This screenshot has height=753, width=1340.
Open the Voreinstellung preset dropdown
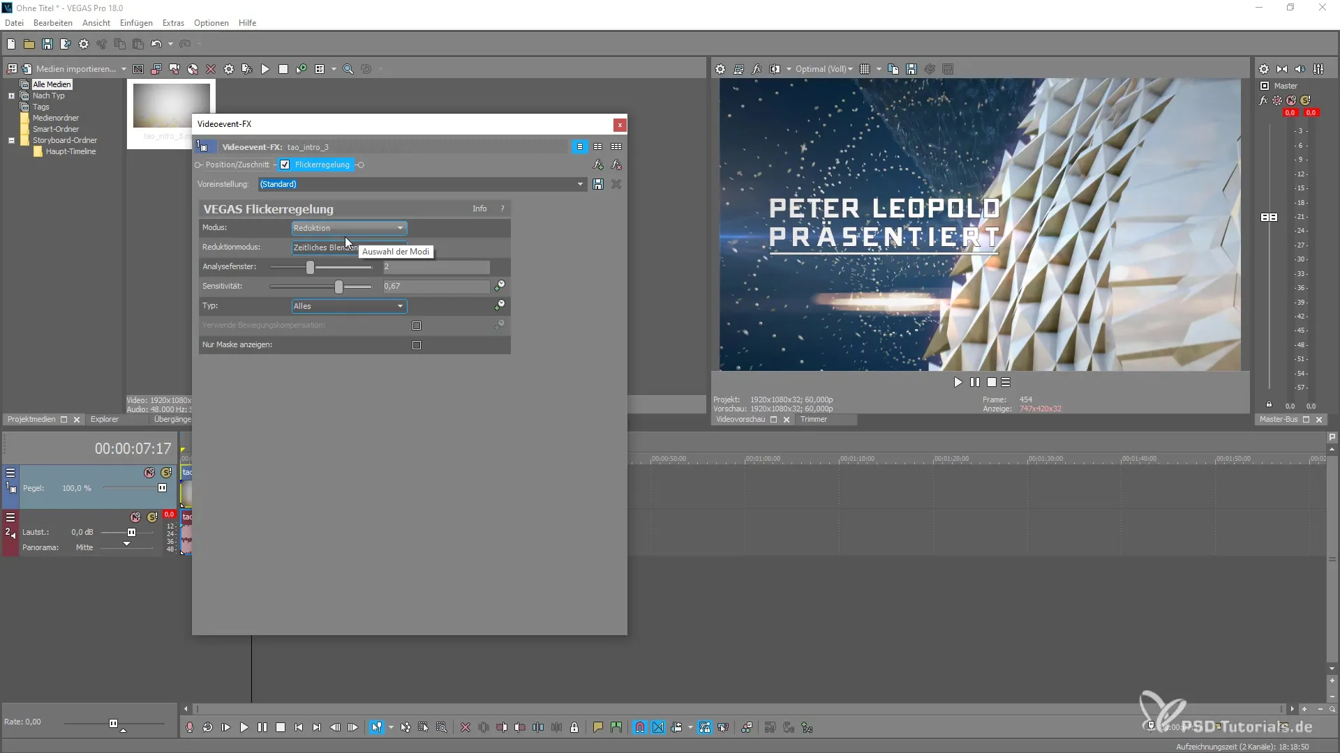point(580,184)
